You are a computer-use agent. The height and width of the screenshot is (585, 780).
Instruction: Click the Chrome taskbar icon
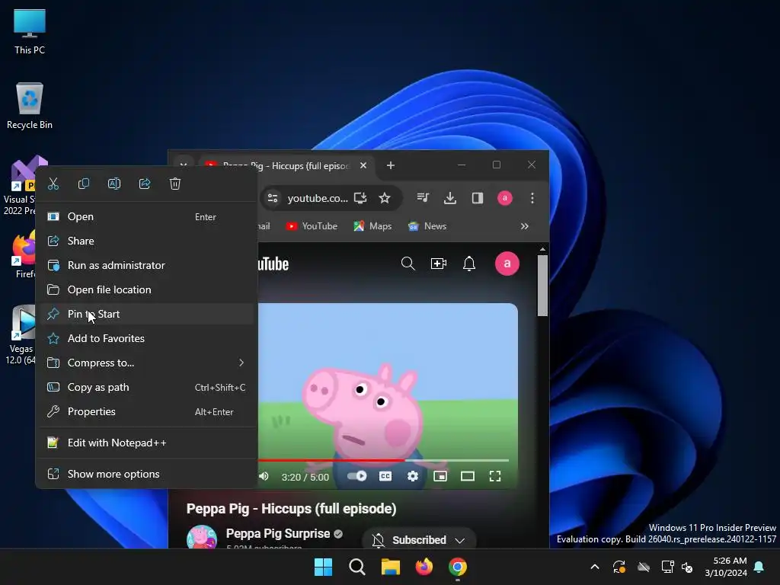[458, 567]
